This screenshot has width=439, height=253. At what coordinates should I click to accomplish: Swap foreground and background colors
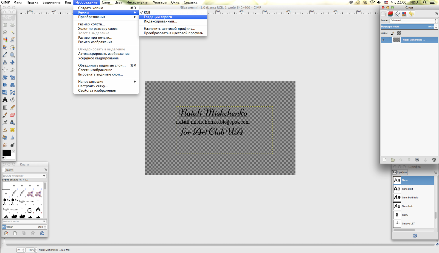coord(13,151)
